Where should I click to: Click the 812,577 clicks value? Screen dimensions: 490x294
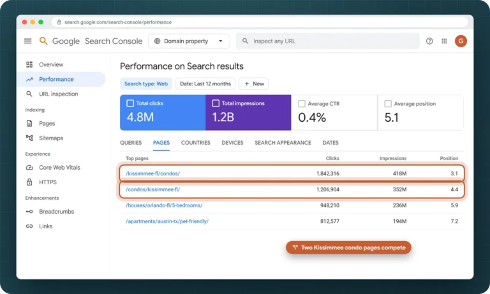coord(330,221)
